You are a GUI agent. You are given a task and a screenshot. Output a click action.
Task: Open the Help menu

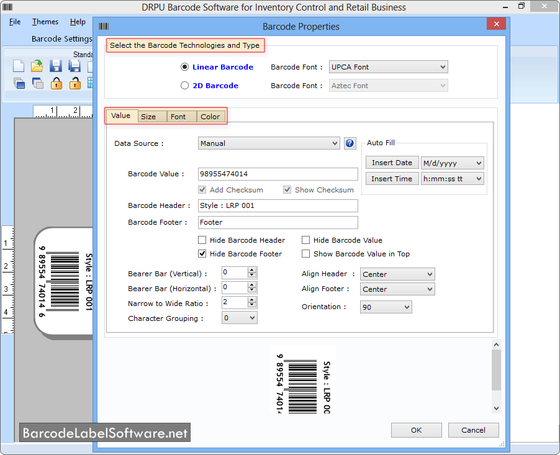(x=78, y=22)
